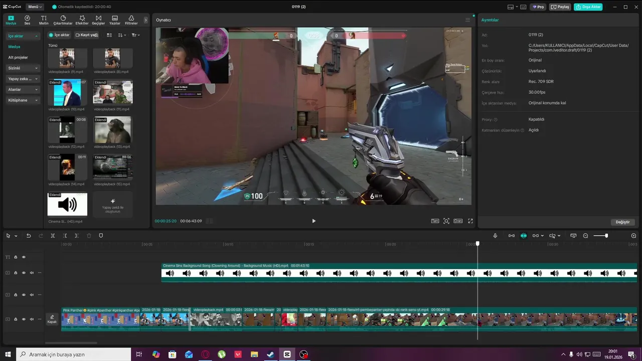Viewport: 642px width, 361px height.
Task: Open more options for Cinema Sins track
Action: pos(40,273)
